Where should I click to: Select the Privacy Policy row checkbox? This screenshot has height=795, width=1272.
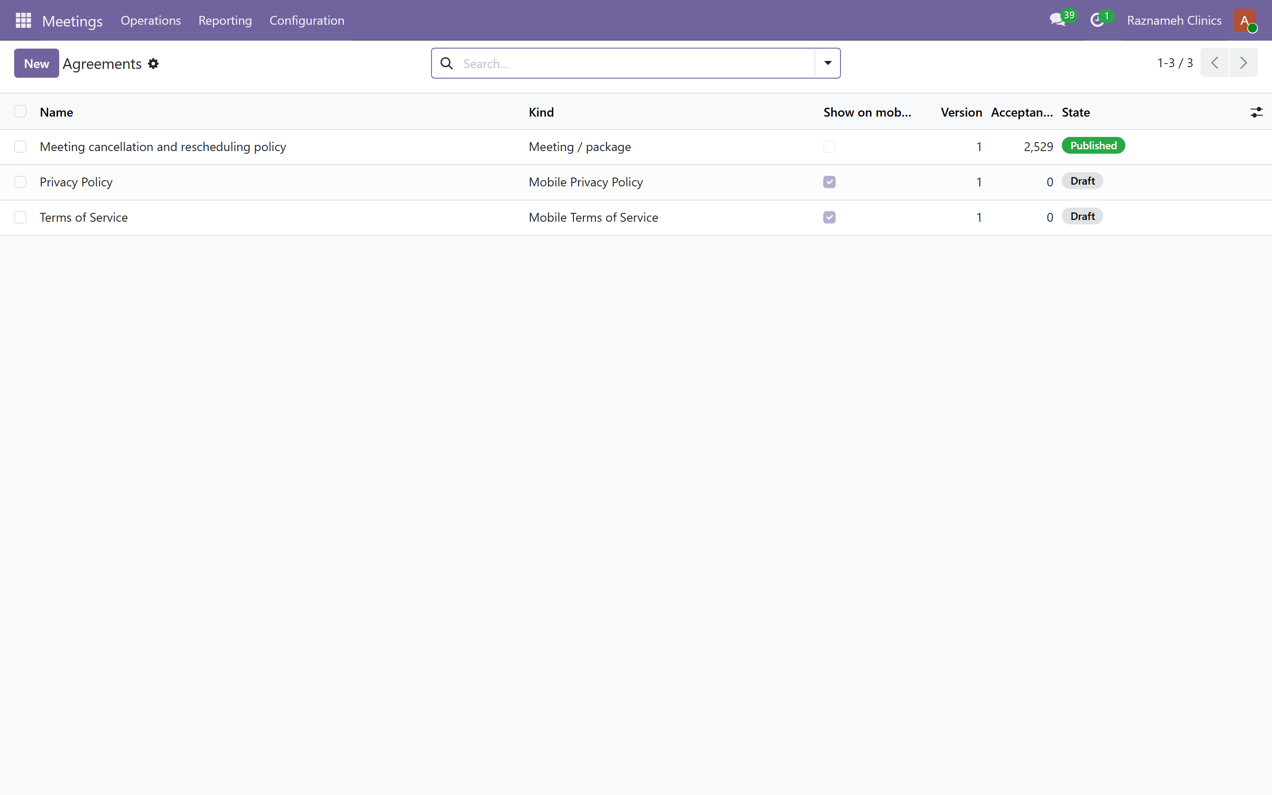click(x=20, y=182)
